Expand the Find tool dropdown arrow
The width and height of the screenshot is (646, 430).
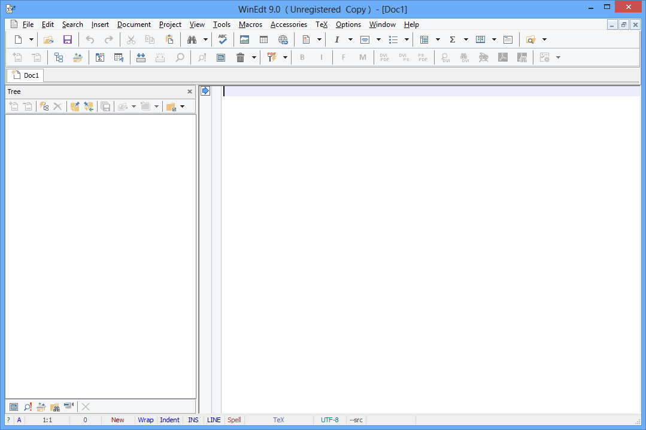207,39
